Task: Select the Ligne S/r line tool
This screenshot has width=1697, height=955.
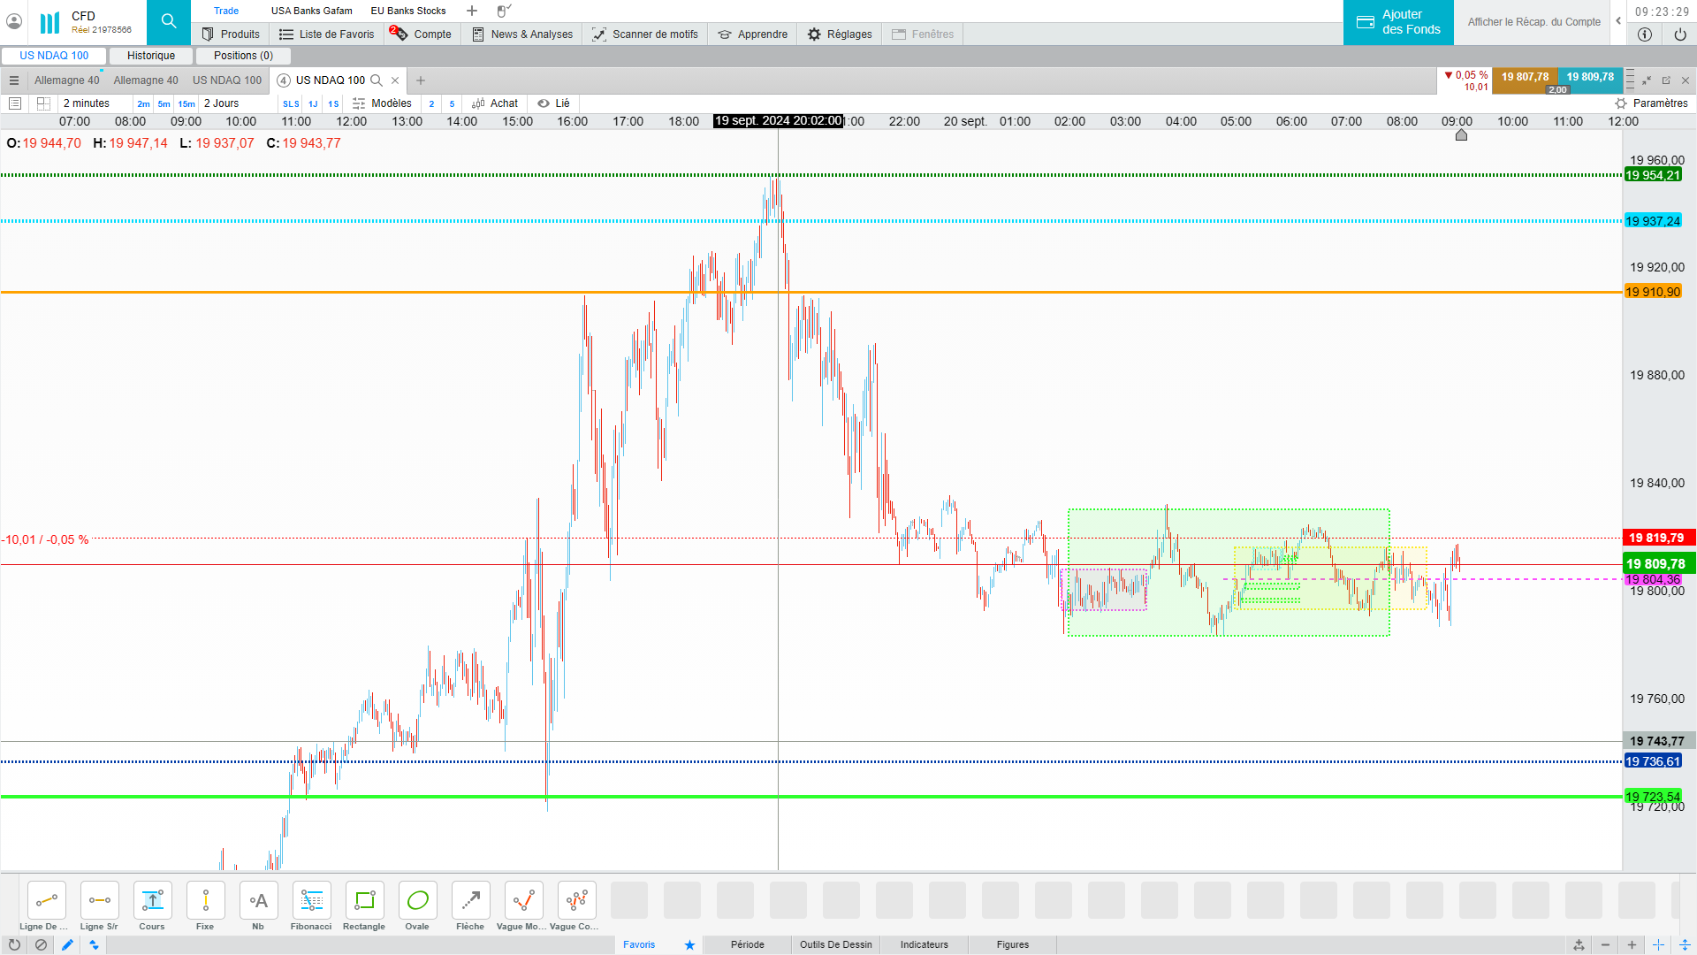Action: [99, 901]
